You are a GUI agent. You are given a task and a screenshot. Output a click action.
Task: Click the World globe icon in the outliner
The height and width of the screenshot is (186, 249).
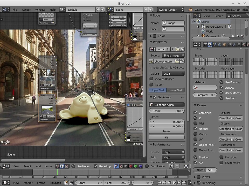click(x=203, y=31)
